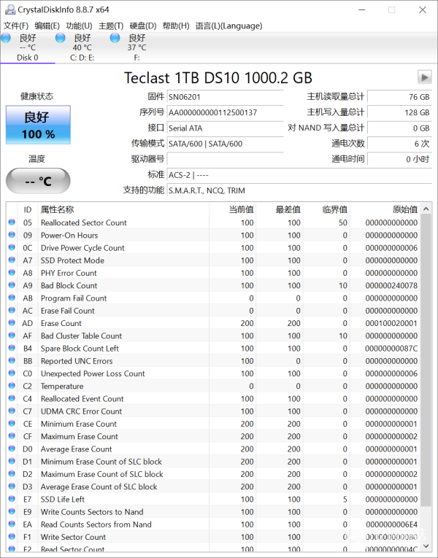Click the scroll up arrow in attribute list
This screenshot has height=558, width=438.
point(426,209)
